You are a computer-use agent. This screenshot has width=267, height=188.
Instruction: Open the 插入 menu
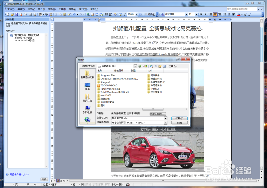[41, 9]
